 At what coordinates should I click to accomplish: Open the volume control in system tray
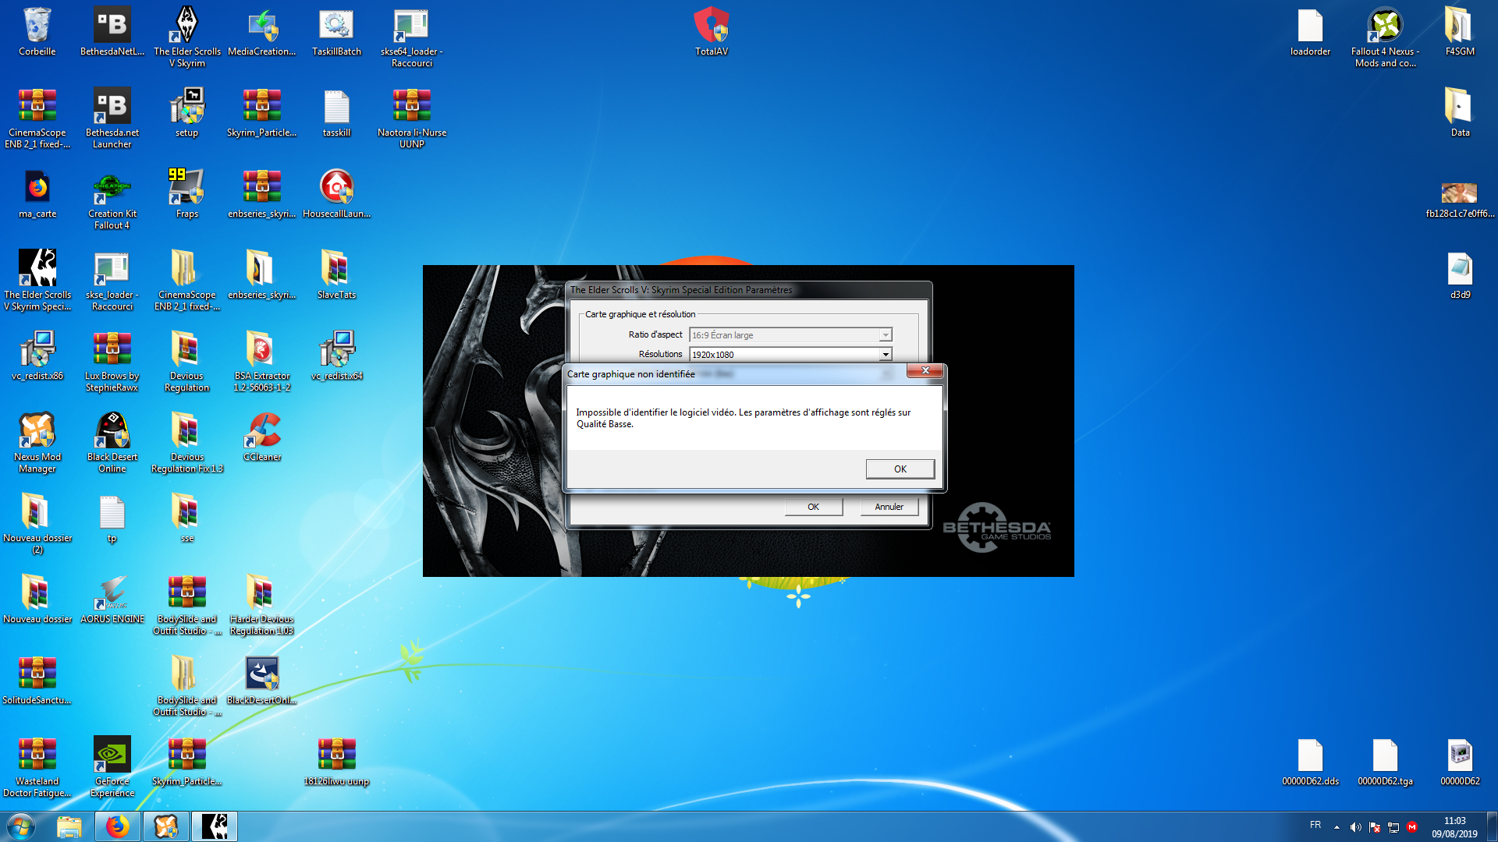(x=1355, y=827)
